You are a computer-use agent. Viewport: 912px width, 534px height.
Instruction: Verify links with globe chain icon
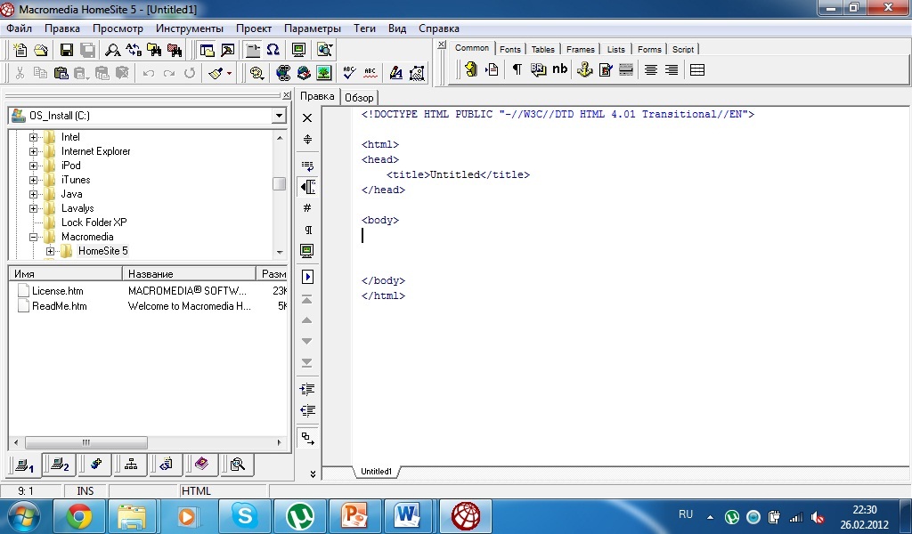click(x=283, y=73)
